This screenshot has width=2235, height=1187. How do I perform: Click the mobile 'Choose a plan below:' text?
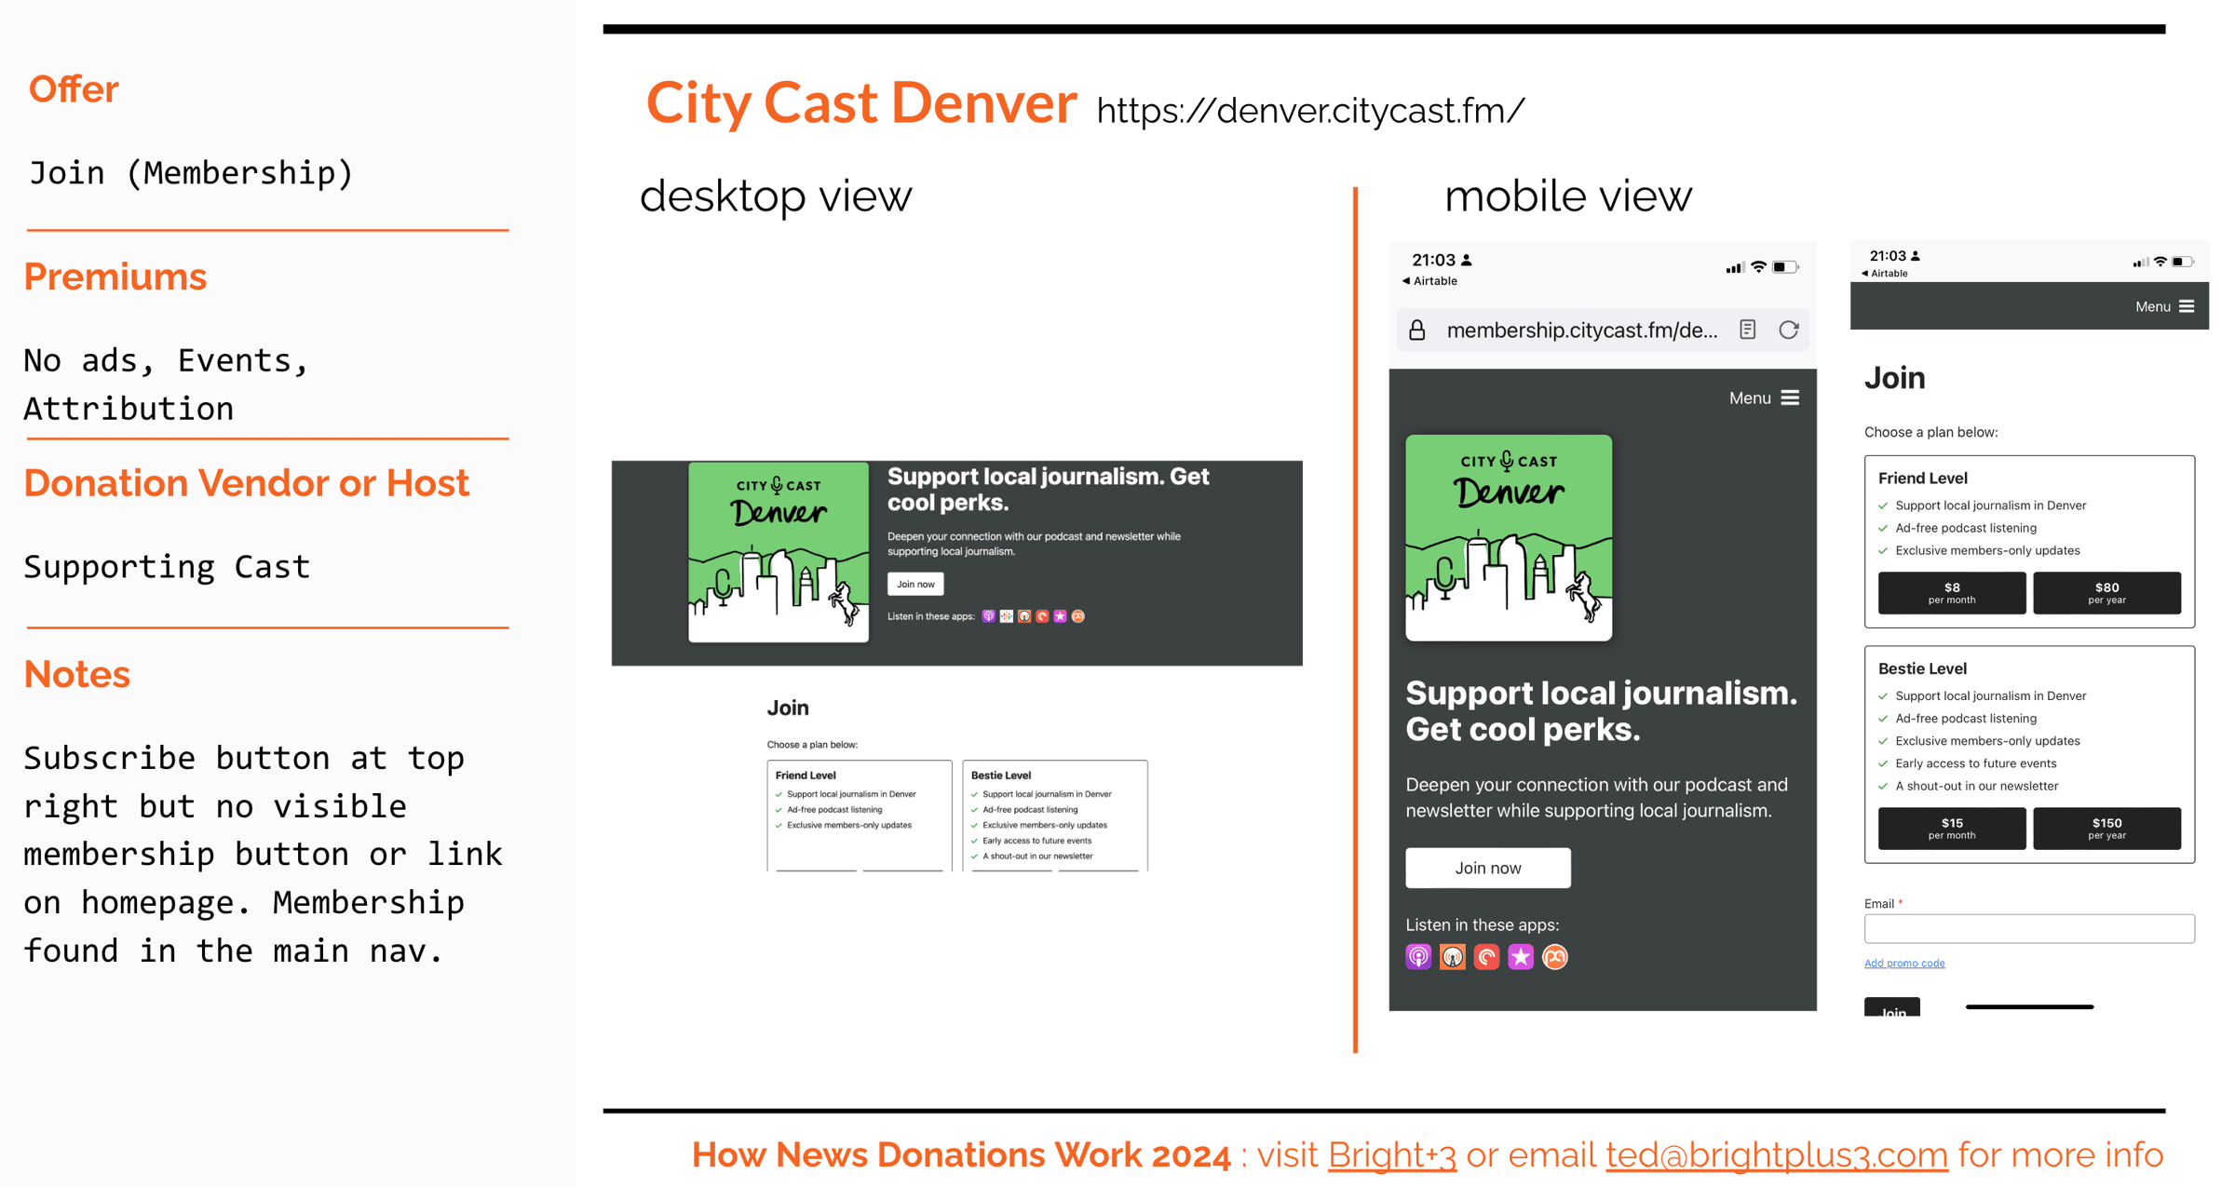pos(1930,433)
